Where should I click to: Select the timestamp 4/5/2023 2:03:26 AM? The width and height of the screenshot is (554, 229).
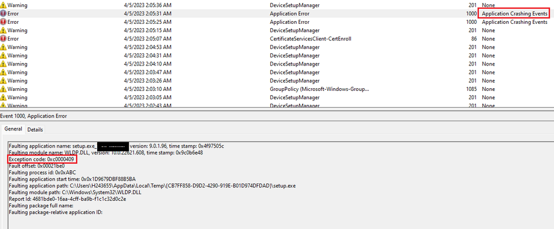click(x=148, y=80)
